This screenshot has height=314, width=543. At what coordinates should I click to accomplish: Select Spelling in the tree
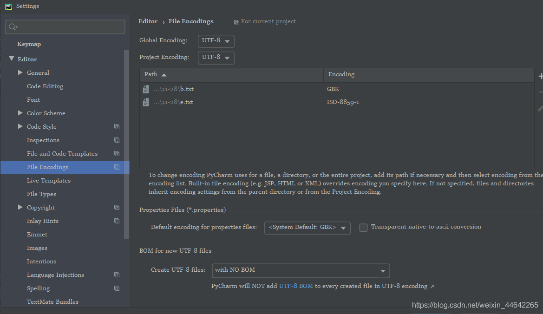[x=38, y=288]
